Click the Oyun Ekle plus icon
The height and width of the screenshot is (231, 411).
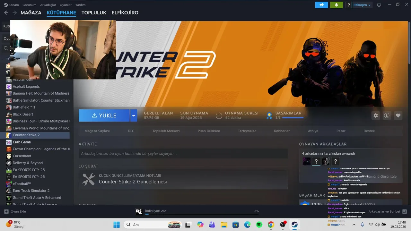tap(6, 211)
